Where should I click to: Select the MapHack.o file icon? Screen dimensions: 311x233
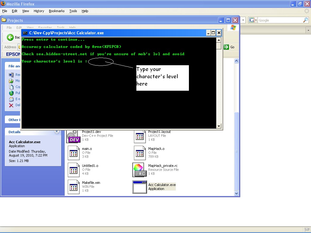tap(140, 153)
